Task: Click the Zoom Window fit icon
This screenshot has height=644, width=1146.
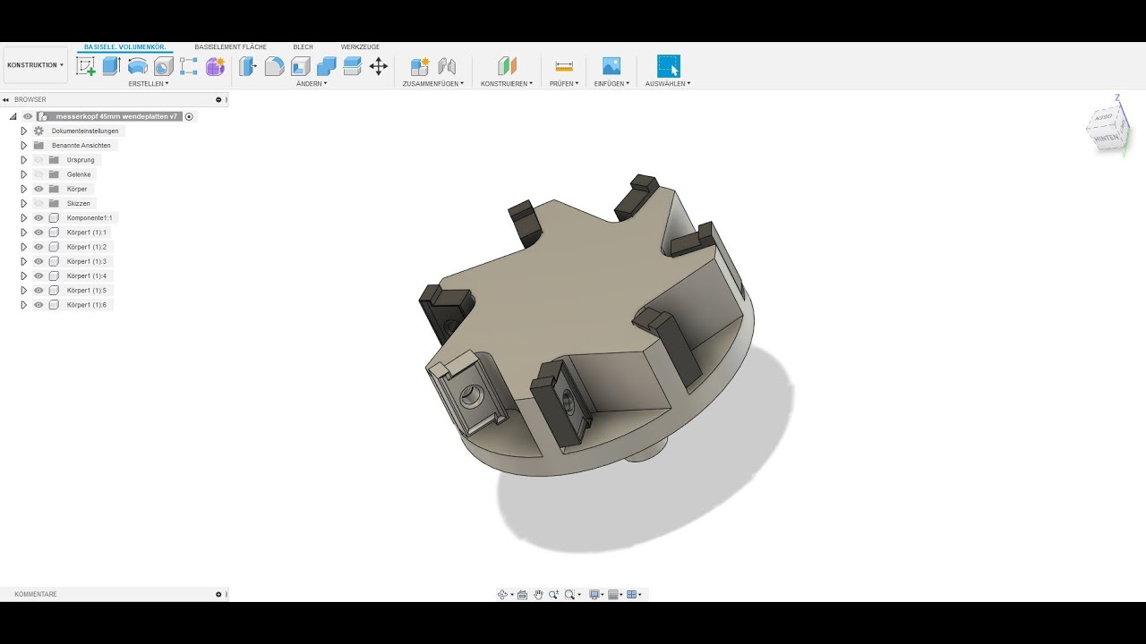Action: pyautogui.click(x=569, y=595)
